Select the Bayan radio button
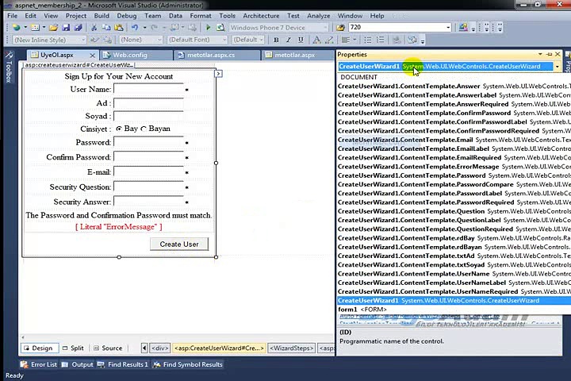 (144, 129)
